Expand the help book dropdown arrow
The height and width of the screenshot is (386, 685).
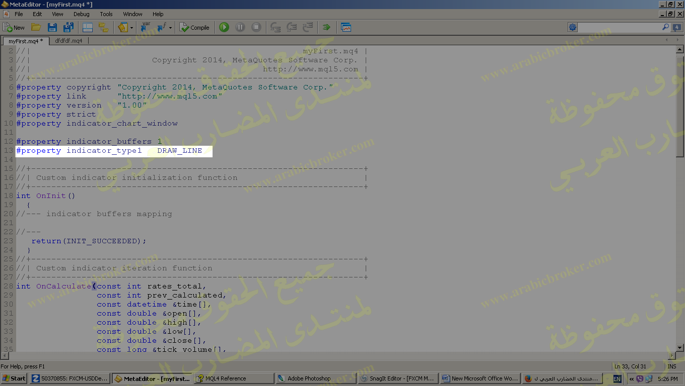click(x=132, y=28)
